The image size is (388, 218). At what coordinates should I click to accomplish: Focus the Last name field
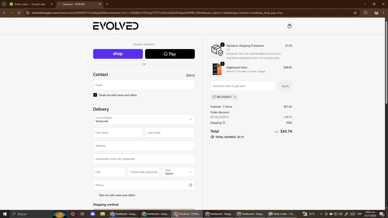click(x=170, y=133)
